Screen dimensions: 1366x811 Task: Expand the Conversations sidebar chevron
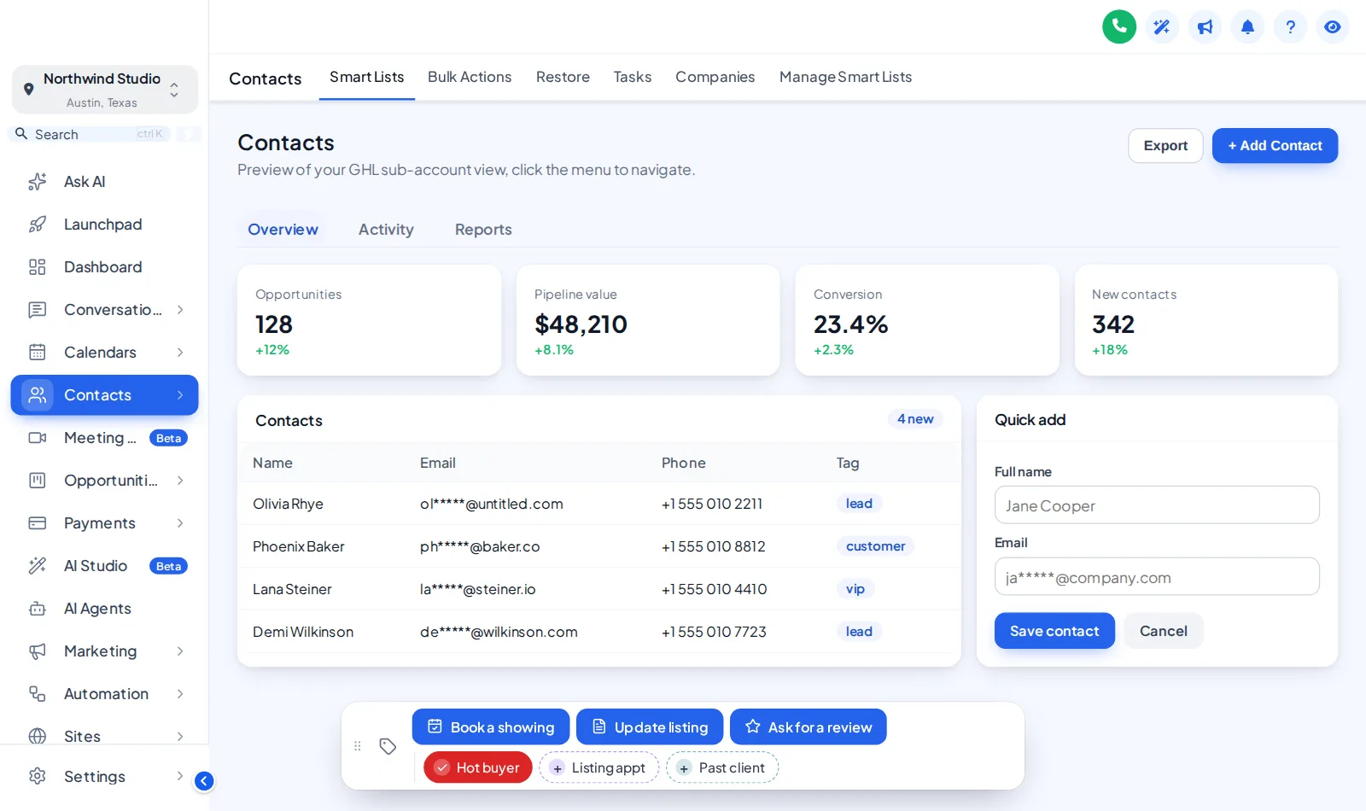pyautogui.click(x=180, y=310)
